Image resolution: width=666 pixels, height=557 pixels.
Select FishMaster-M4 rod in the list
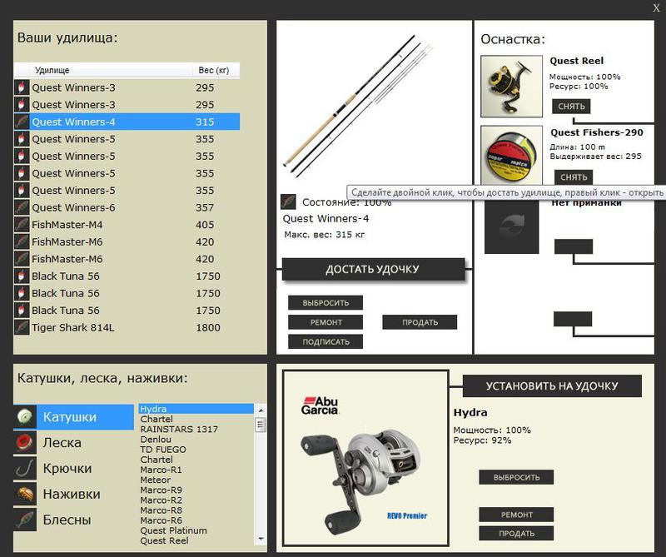click(127, 225)
